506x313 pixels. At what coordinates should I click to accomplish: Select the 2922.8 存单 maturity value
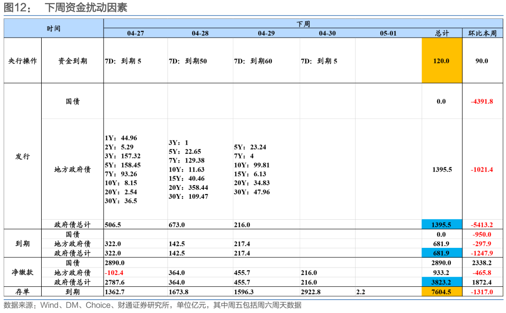311,292
